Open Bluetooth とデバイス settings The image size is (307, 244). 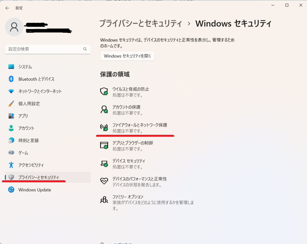click(48, 79)
